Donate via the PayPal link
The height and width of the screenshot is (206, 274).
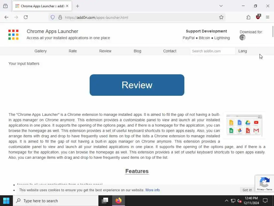(x=189, y=38)
